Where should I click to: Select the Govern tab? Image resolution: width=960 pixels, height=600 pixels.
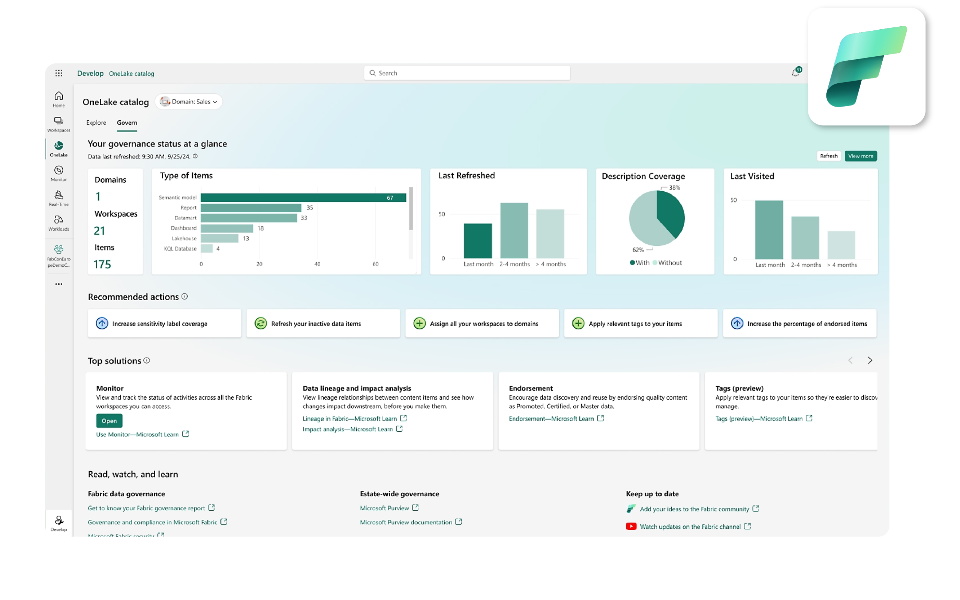(x=127, y=123)
